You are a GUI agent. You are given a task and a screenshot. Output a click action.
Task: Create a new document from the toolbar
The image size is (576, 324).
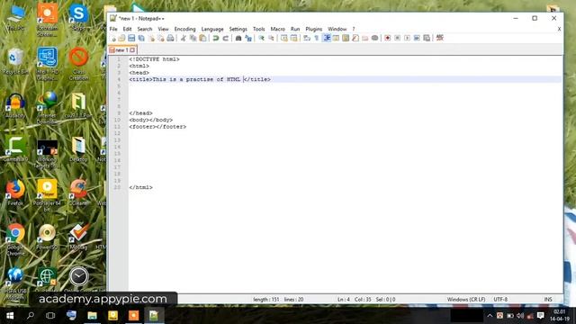[x=112, y=38]
